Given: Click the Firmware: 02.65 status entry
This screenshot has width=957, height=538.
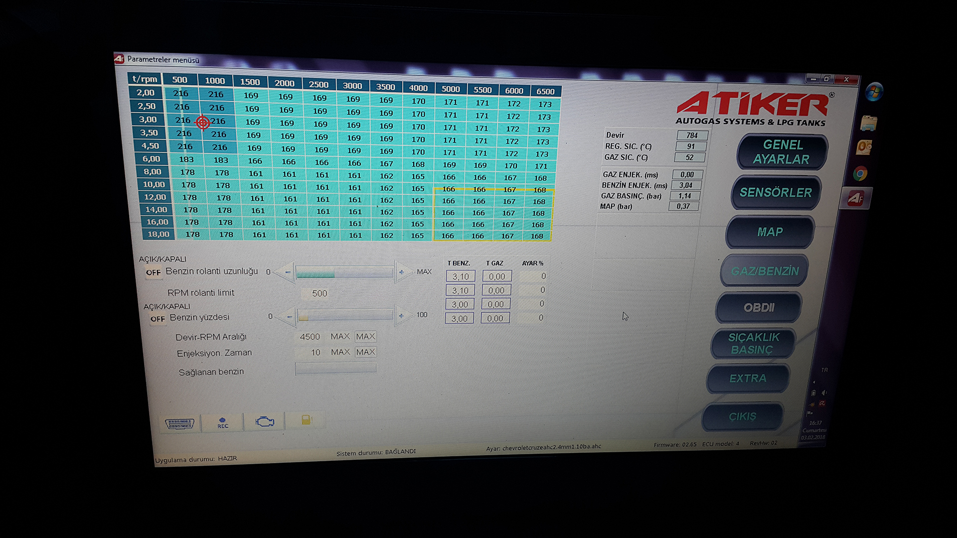Looking at the screenshot, I should (x=675, y=444).
